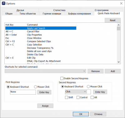Select the Apply Last Search command row
Screen dimensions: 125x118
(x=41, y=28)
